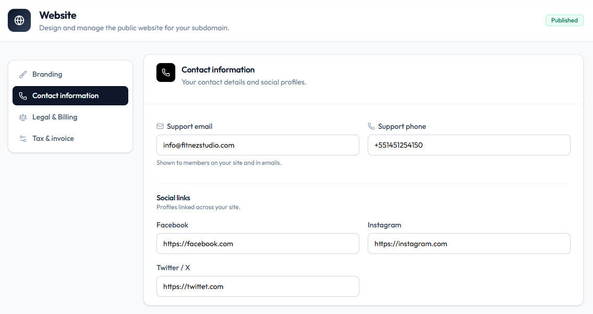Select Contact information in the sidebar

tap(70, 96)
